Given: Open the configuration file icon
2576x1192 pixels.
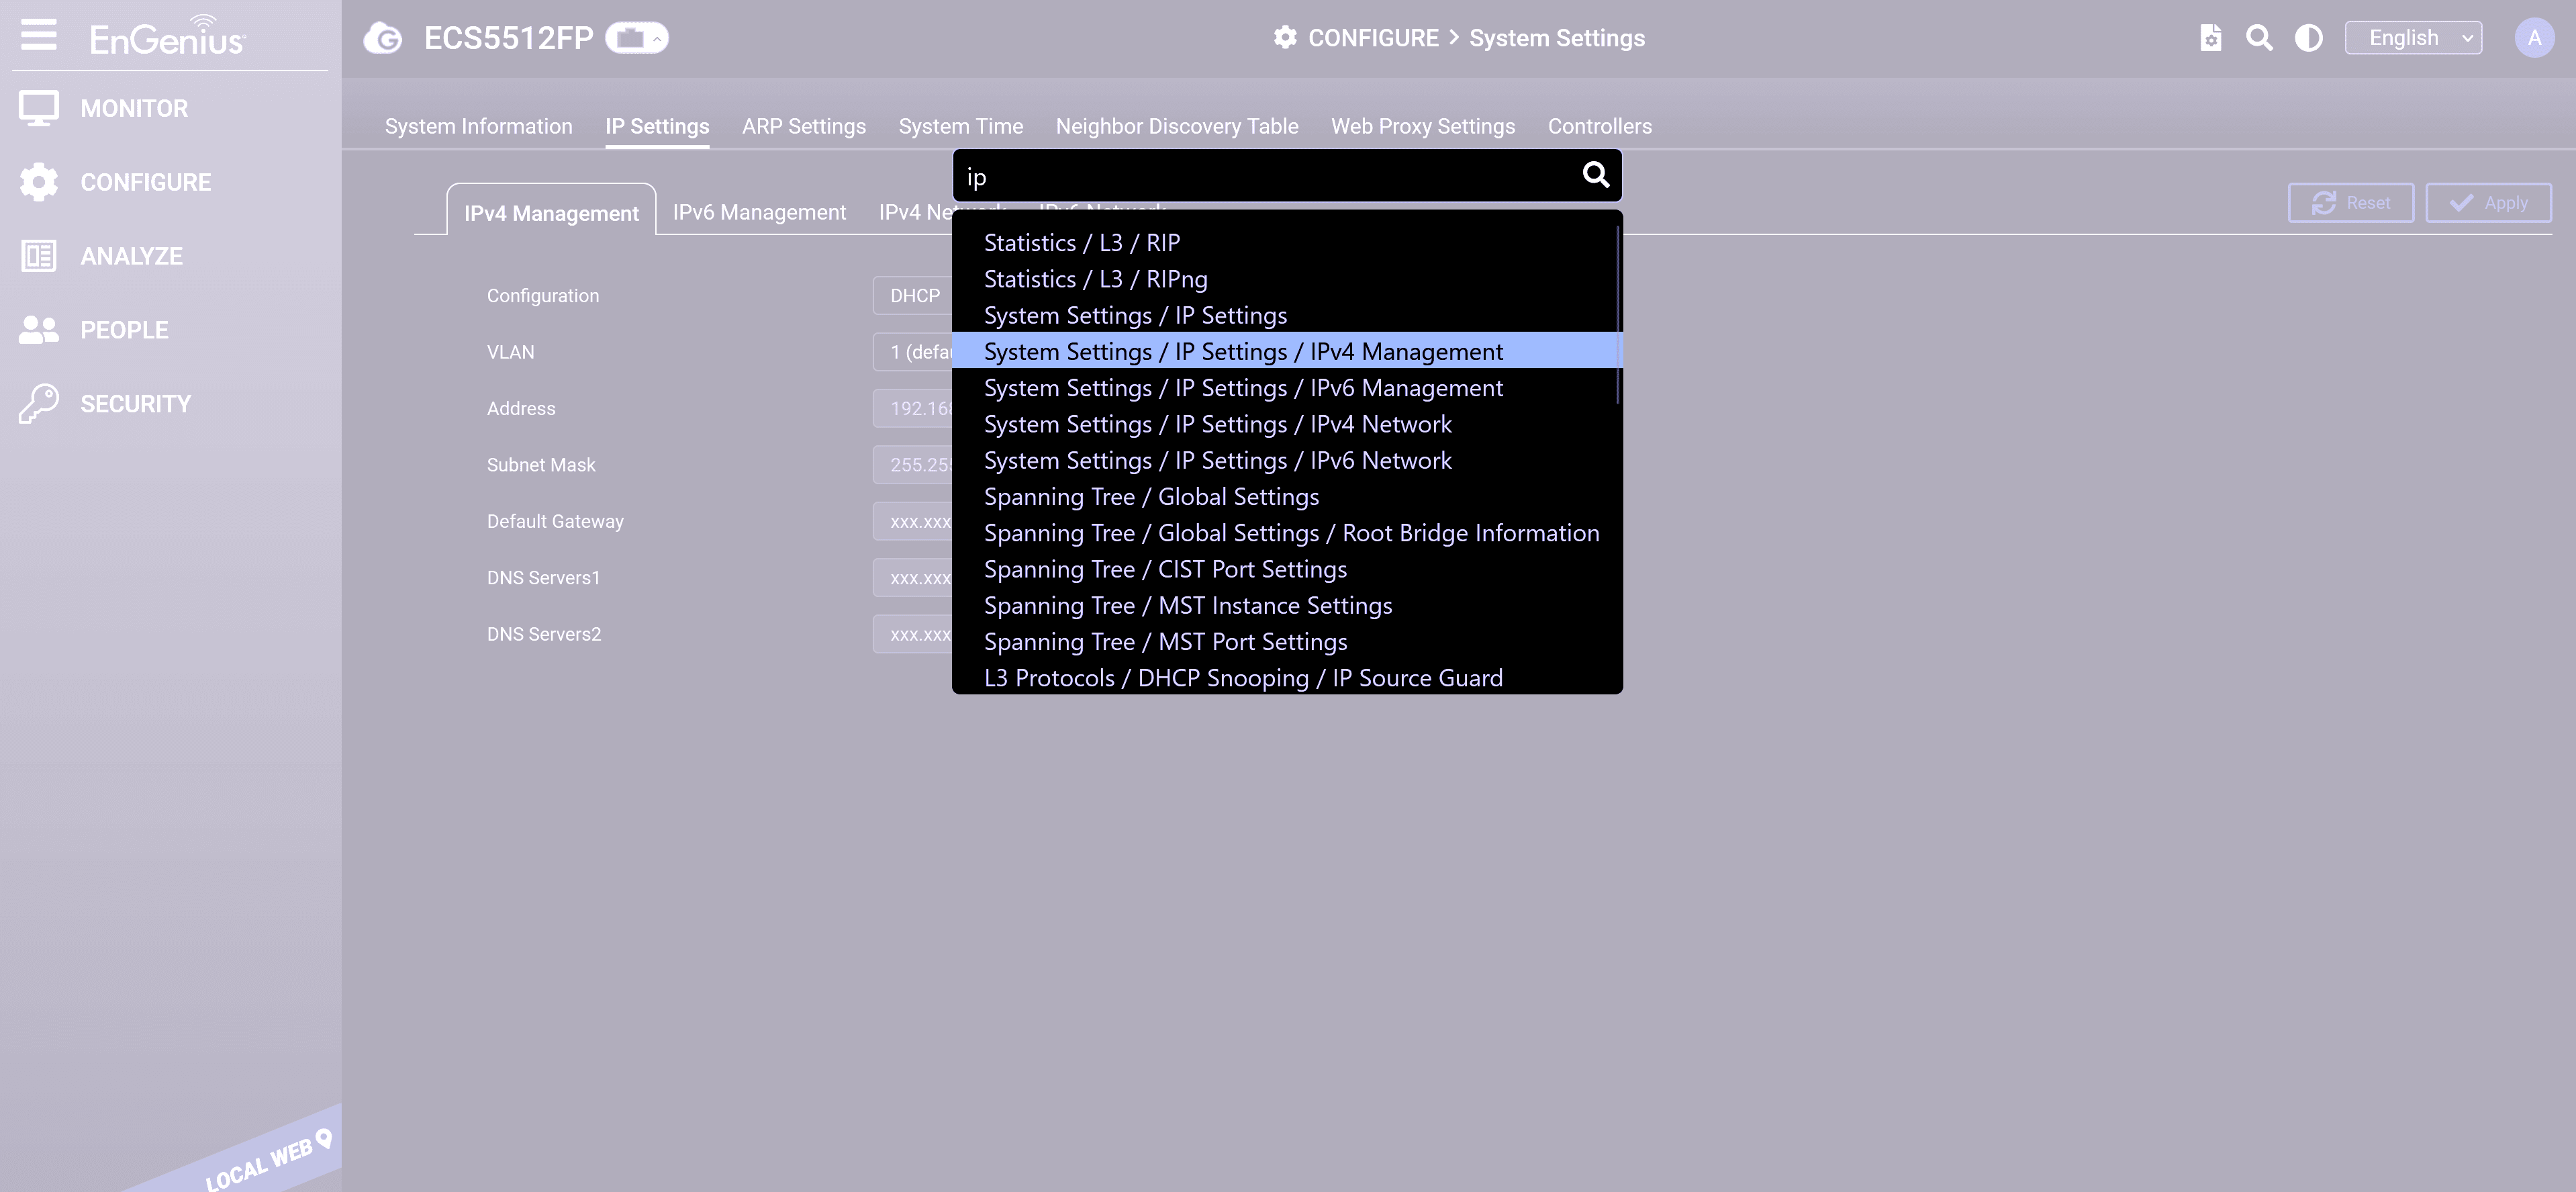Looking at the screenshot, I should 2211,38.
